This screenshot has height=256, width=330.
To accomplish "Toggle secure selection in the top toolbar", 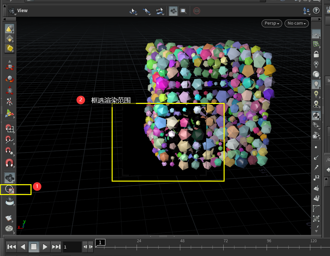I will (197, 10).
